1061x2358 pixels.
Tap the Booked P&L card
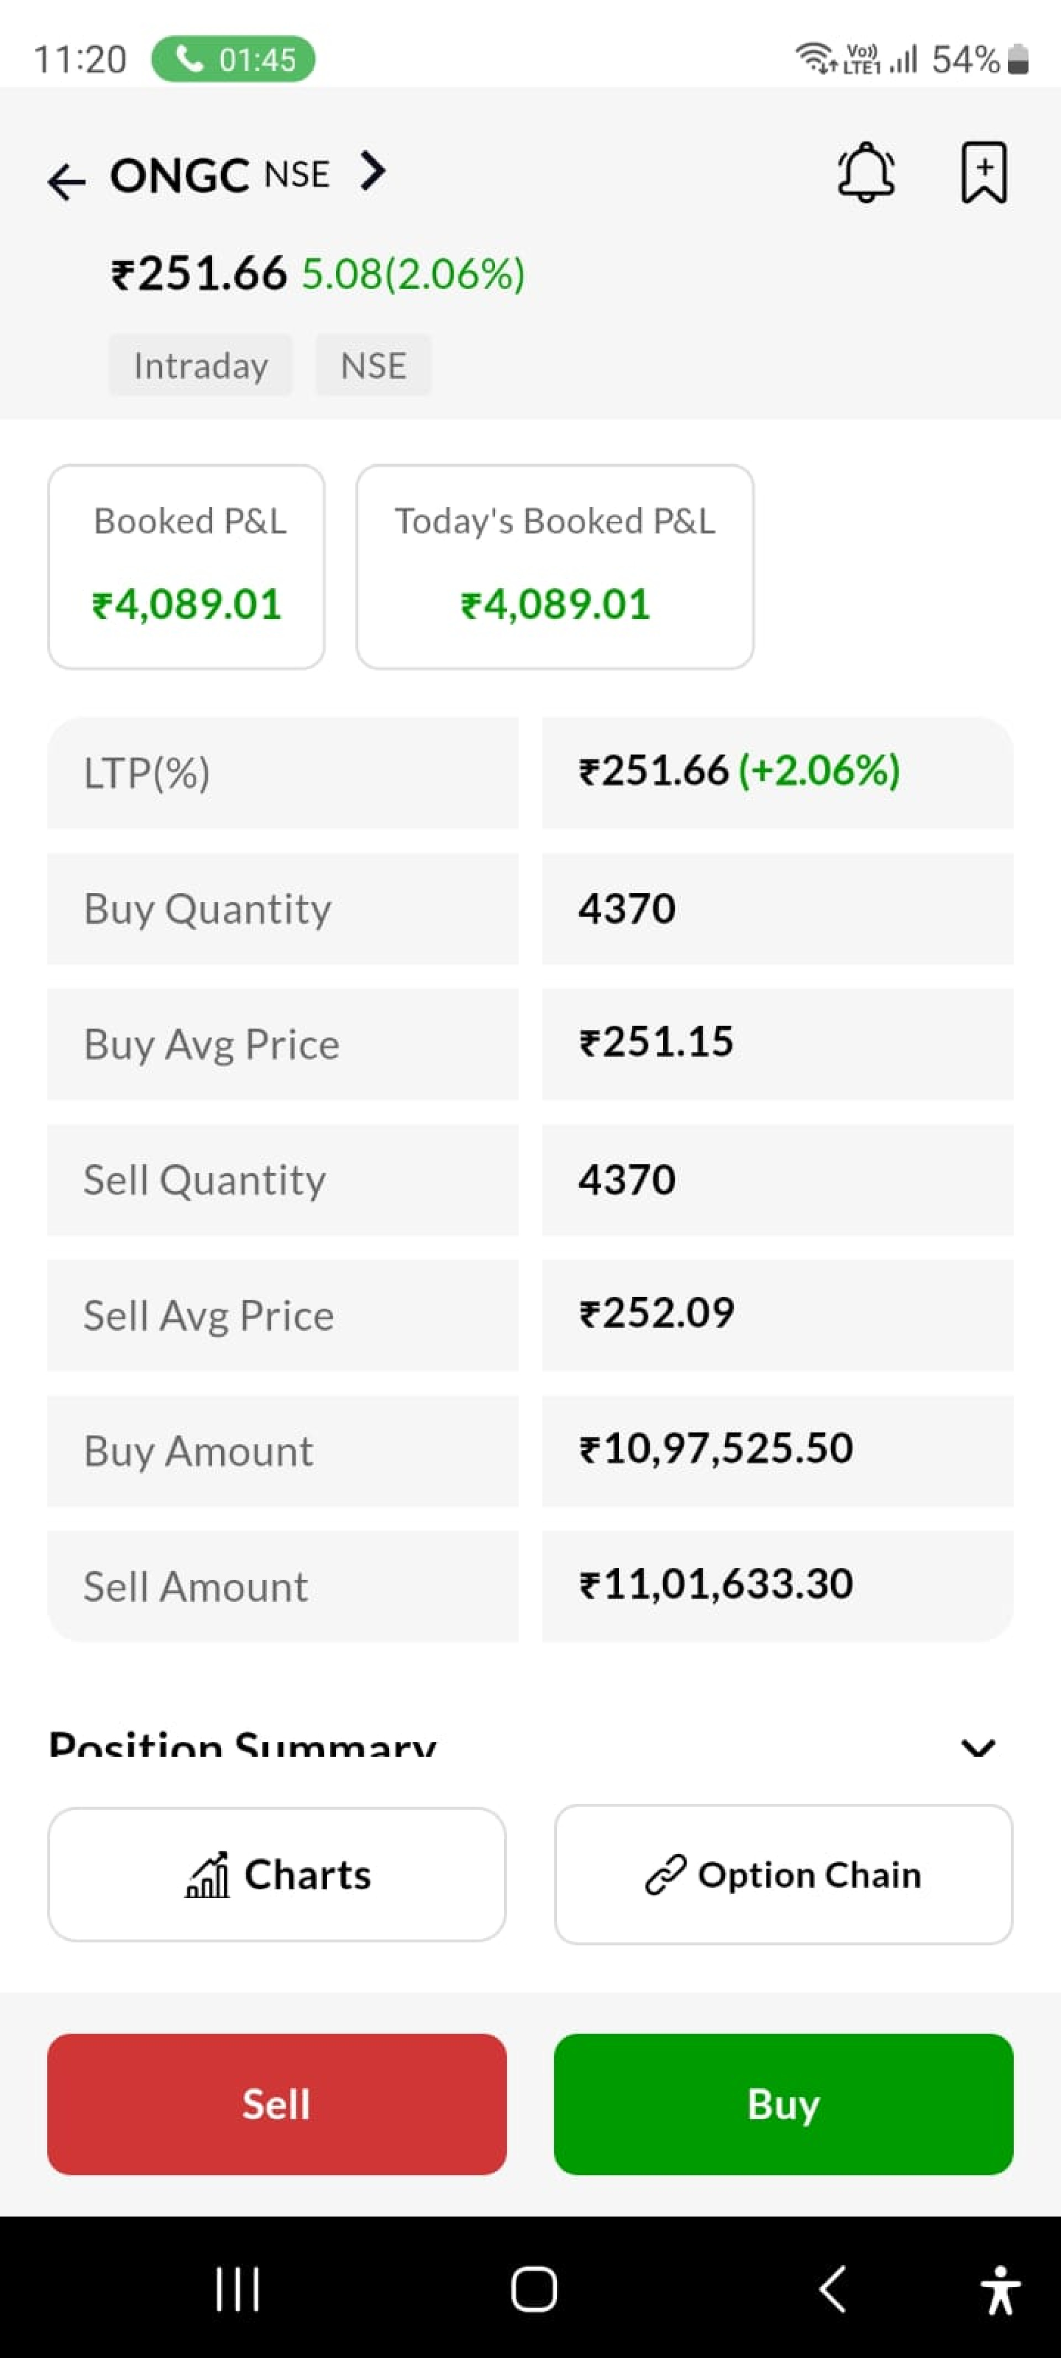point(187,566)
